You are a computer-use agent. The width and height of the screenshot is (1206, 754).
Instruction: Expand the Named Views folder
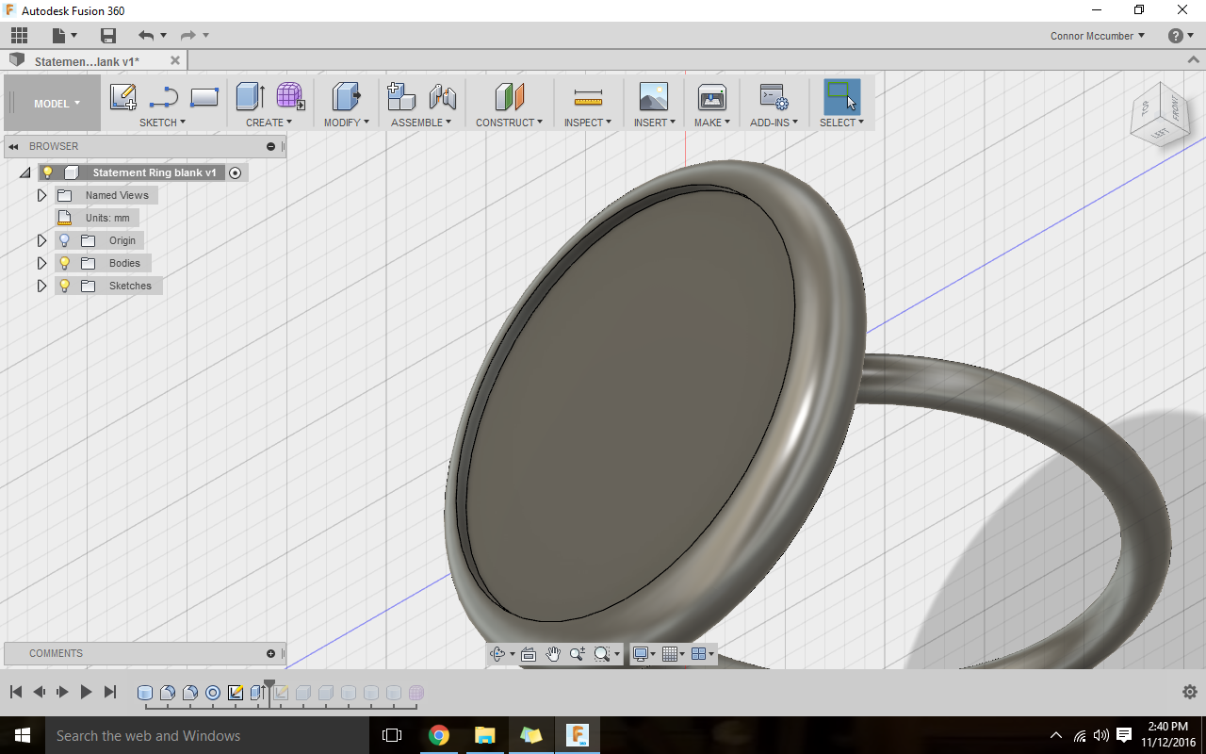point(41,195)
